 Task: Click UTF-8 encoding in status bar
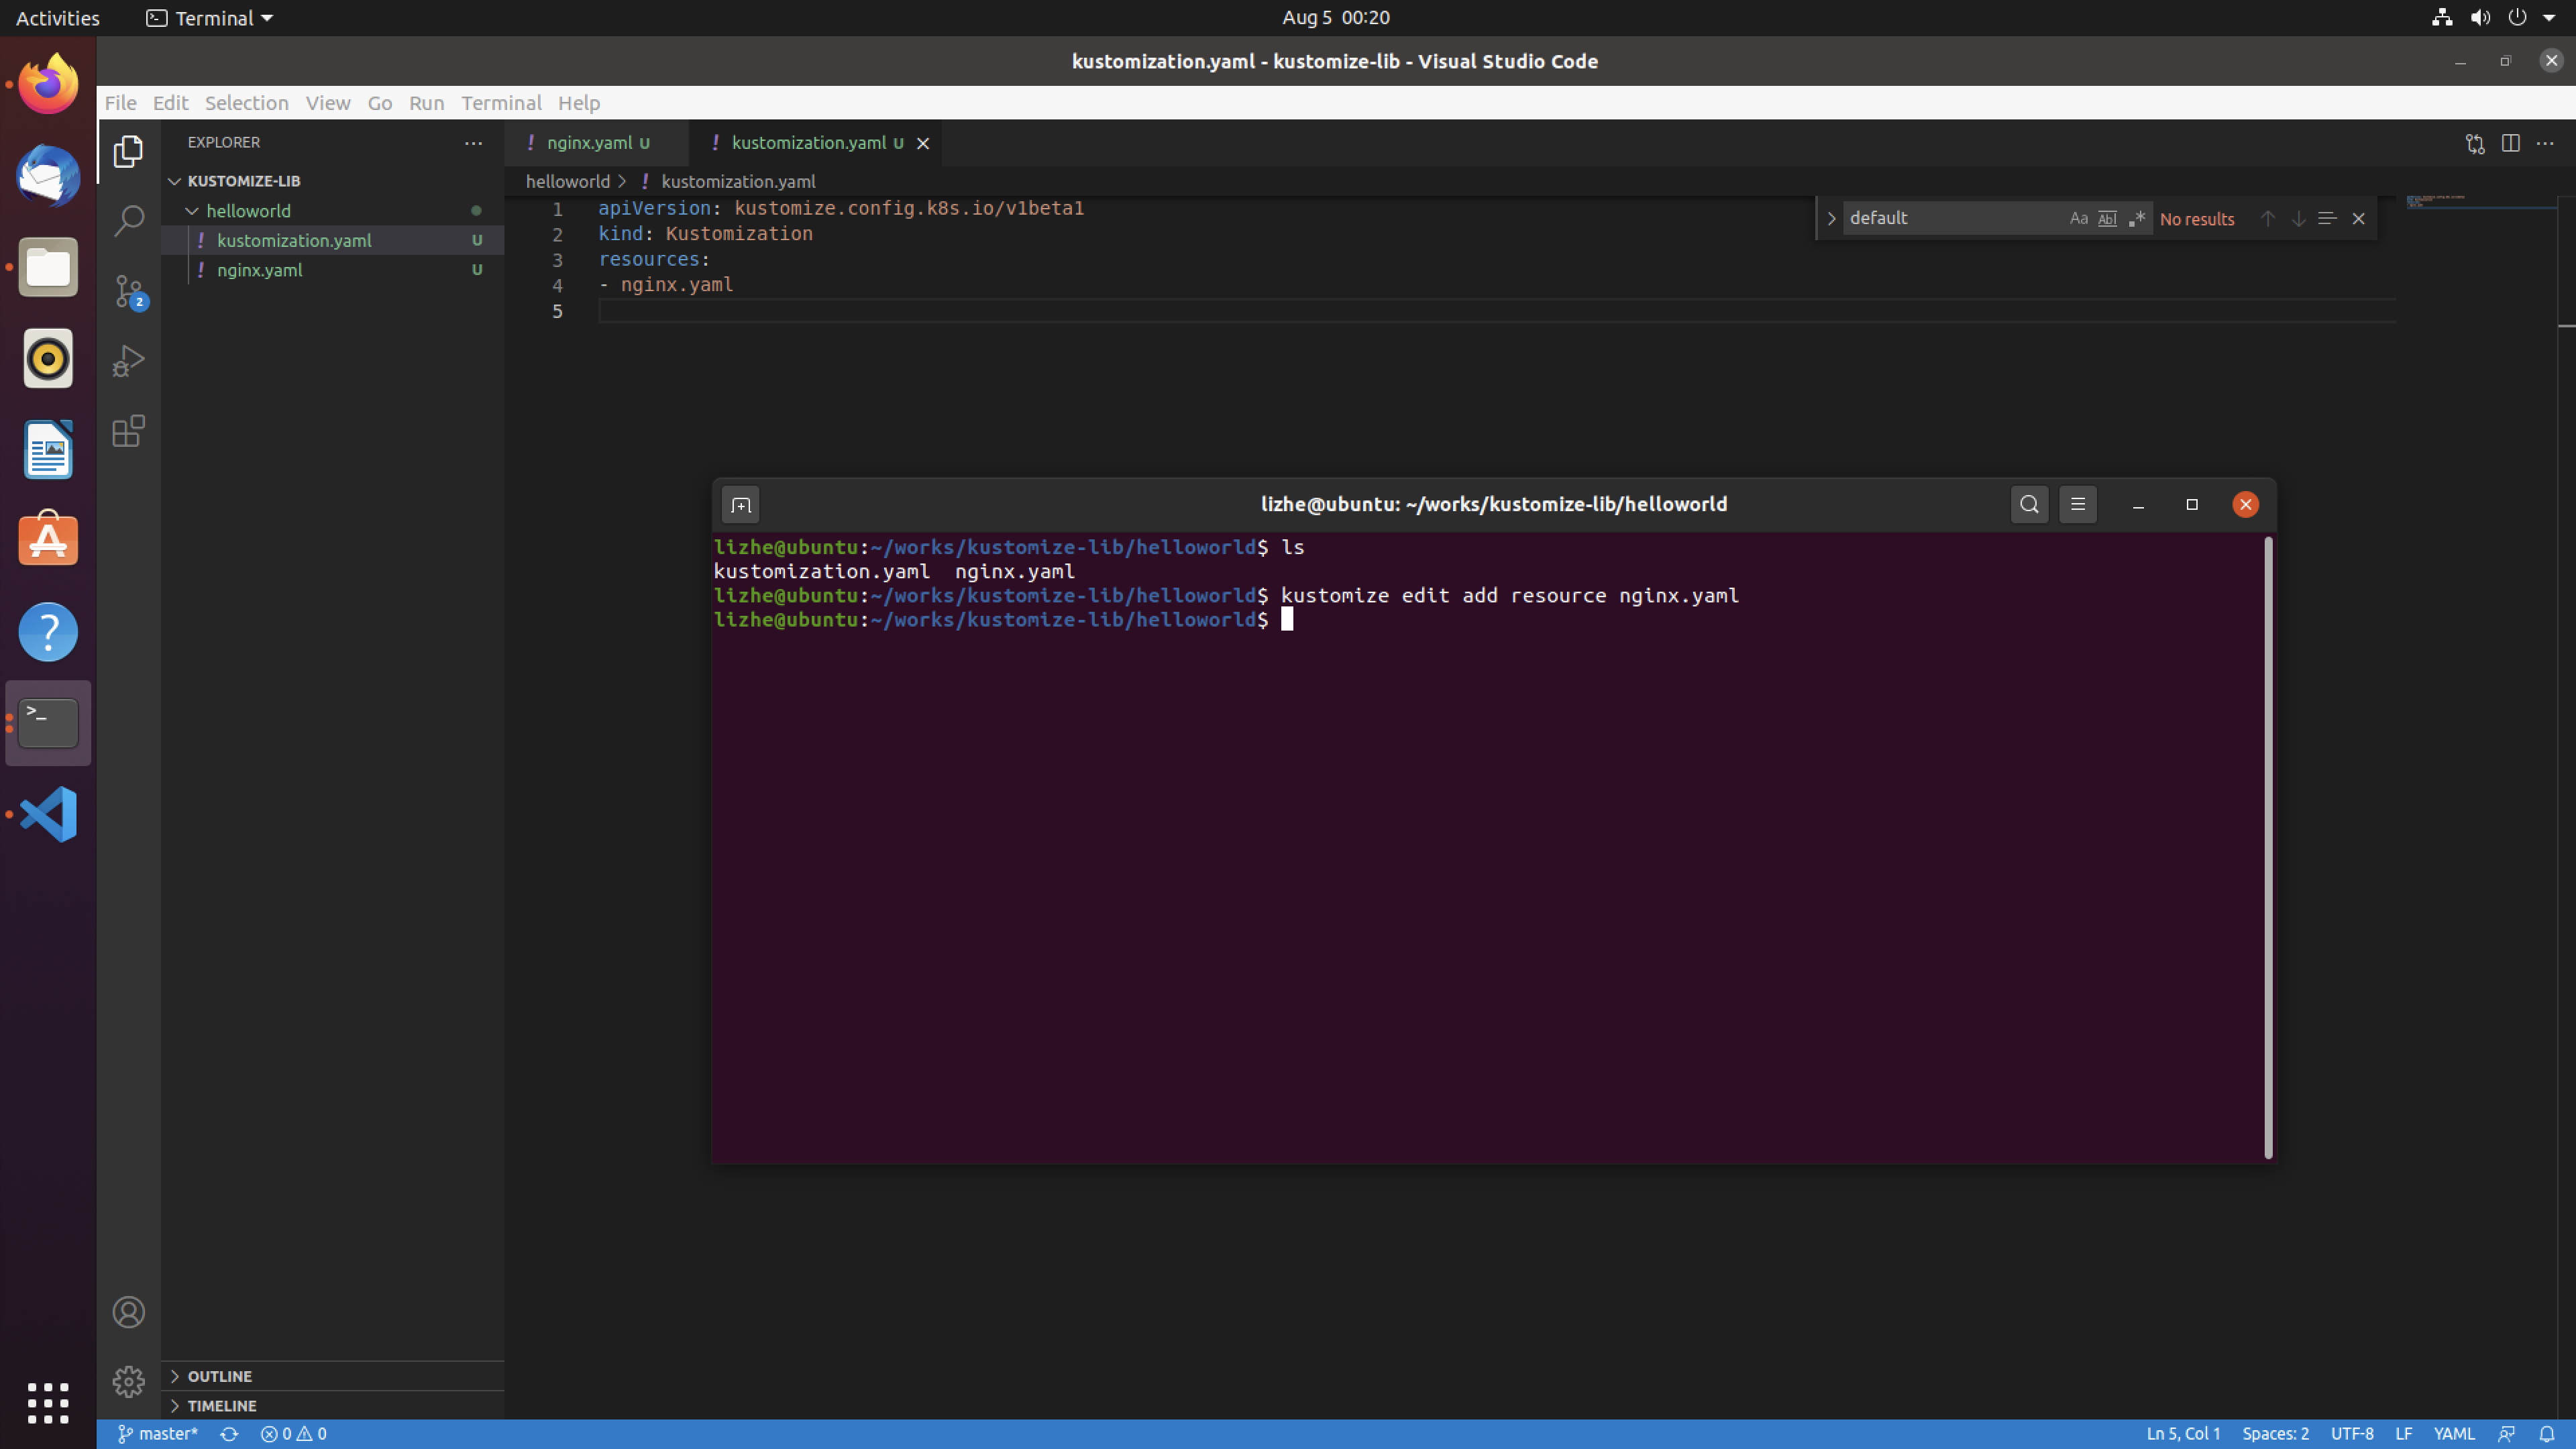click(2351, 1434)
